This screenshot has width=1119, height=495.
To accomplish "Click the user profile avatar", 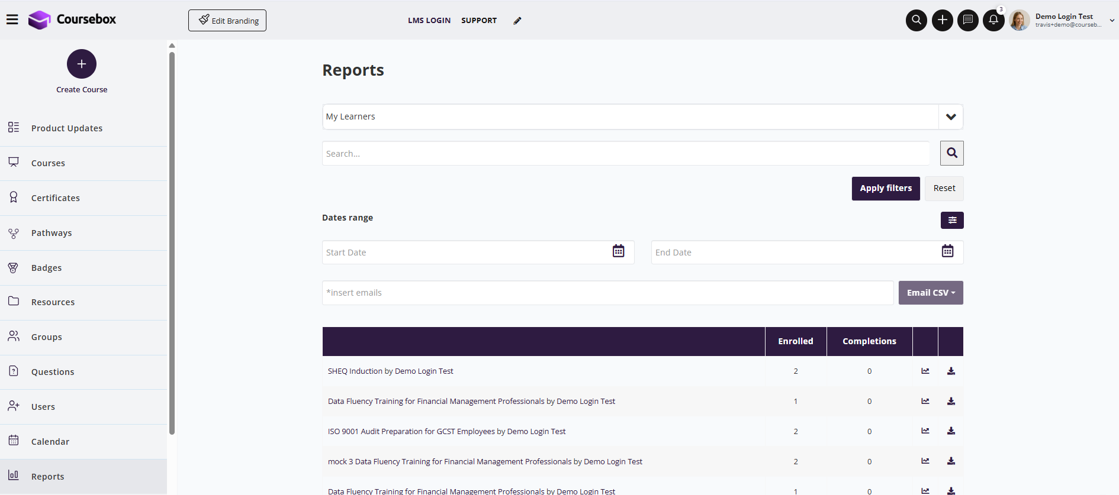I will point(1020,20).
